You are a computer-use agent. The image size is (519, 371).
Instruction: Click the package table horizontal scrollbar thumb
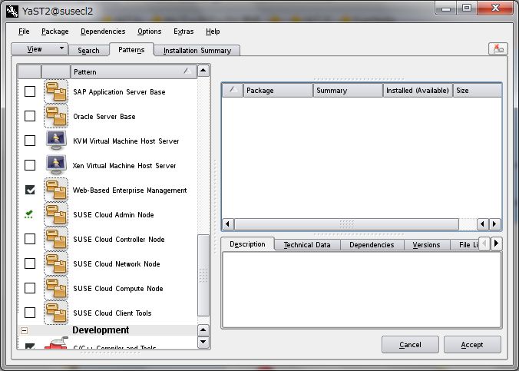[x=346, y=224]
